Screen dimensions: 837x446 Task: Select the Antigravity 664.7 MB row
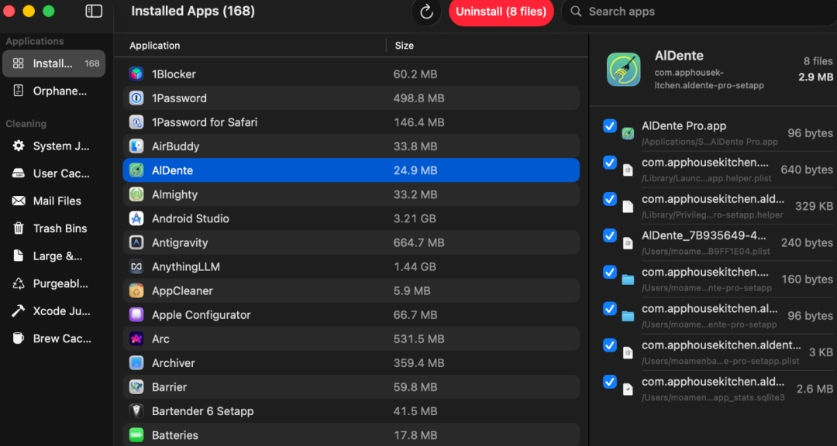351,242
